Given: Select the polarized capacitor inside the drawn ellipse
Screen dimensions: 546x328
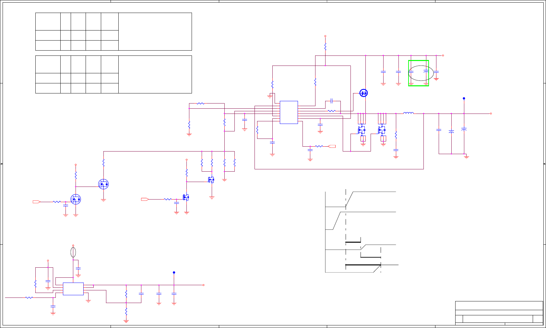Looking at the screenshot, I should [426, 71].
